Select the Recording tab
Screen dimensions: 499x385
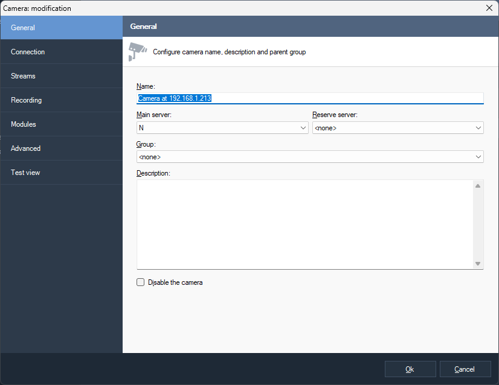point(61,100)
